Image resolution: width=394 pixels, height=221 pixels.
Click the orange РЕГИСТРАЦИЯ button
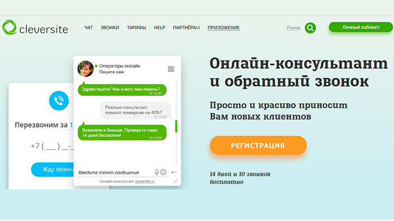258,145
